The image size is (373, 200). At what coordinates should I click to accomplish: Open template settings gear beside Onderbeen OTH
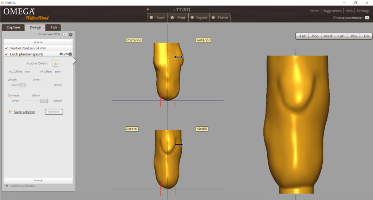[x=71, y=35]
